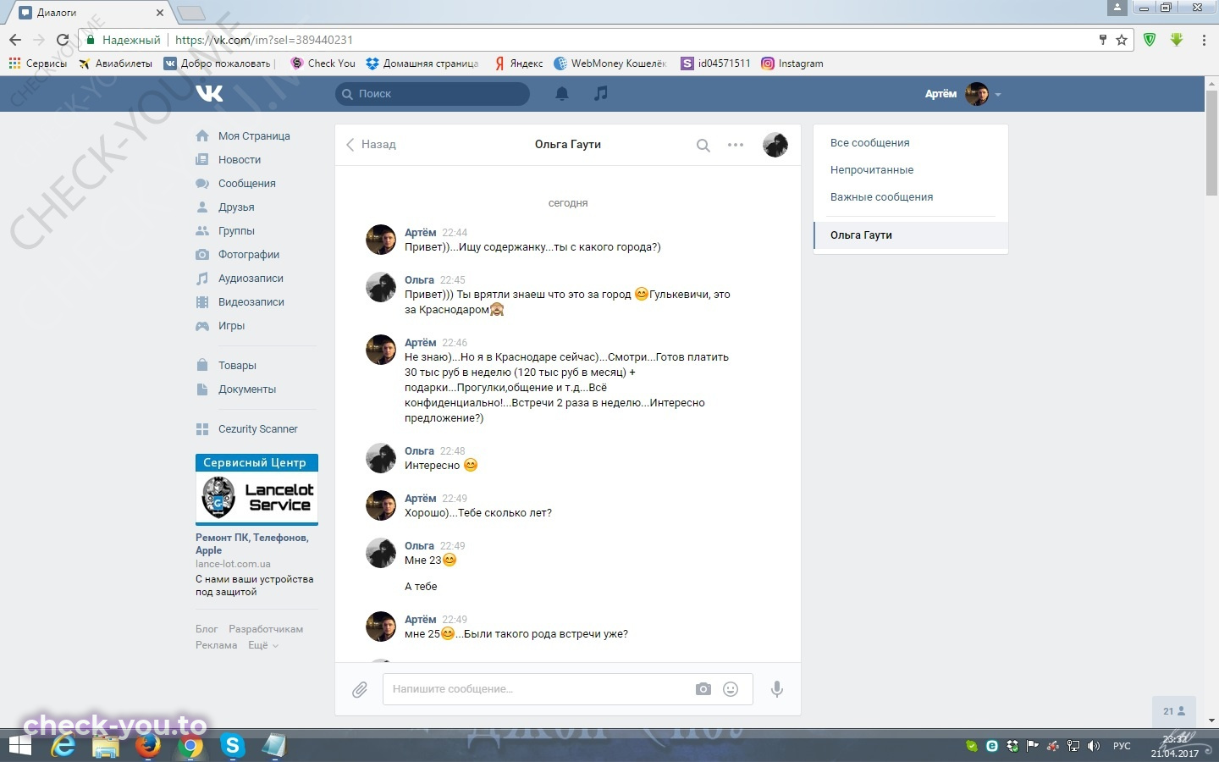Click the Ольга Гаути avatar in chat header

(x=775, y=145)
